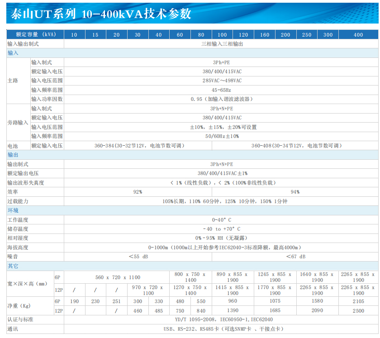Click the 泰山UT系列 technical parameters title
The image size is (380, 338).
pyautogui.click(x=100, y=14)
